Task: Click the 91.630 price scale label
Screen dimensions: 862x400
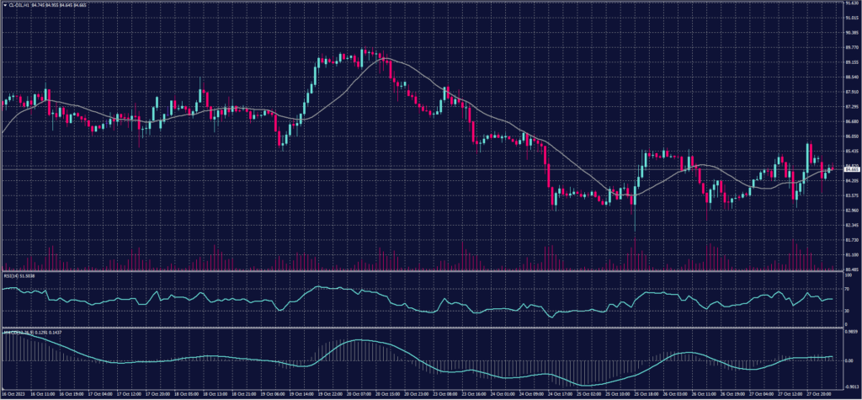Action: pos(850,3)
